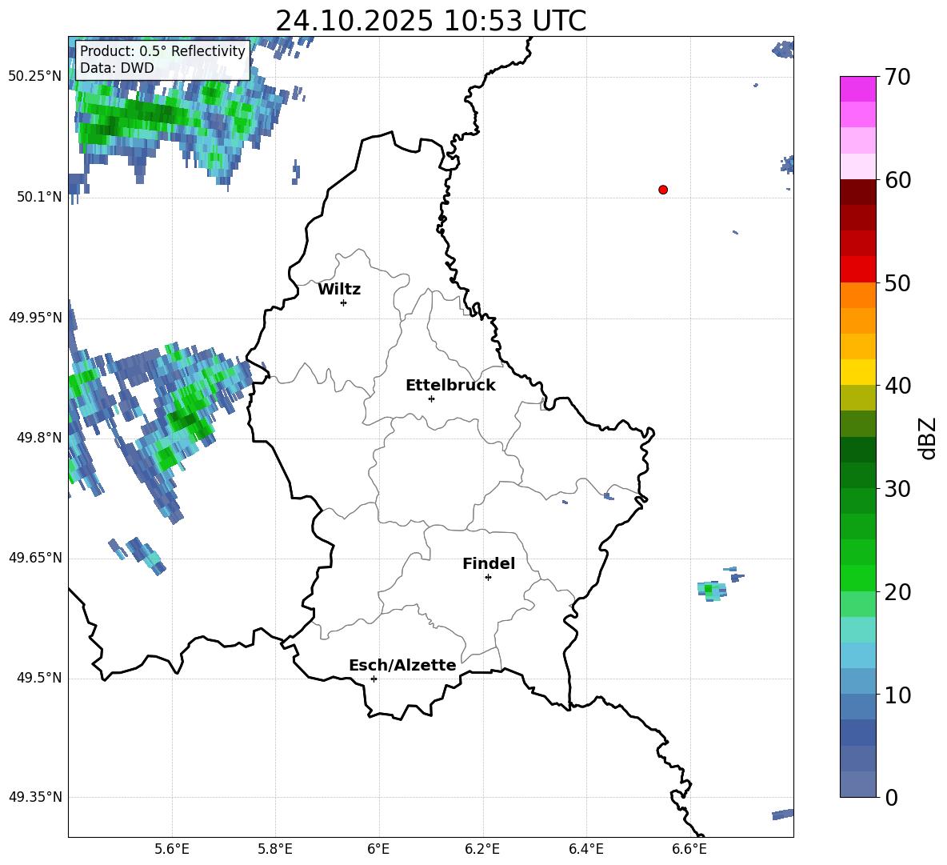Click the 50.25°N latitude label
The image size is (947, 865).
tap(34, 77)
